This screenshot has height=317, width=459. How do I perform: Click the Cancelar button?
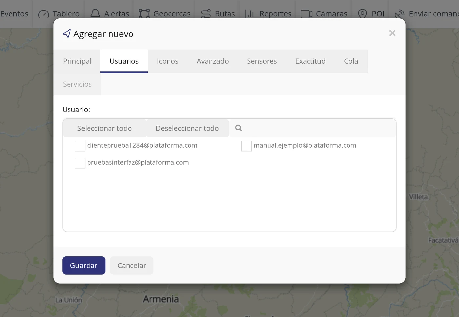(x=132, y=265)
